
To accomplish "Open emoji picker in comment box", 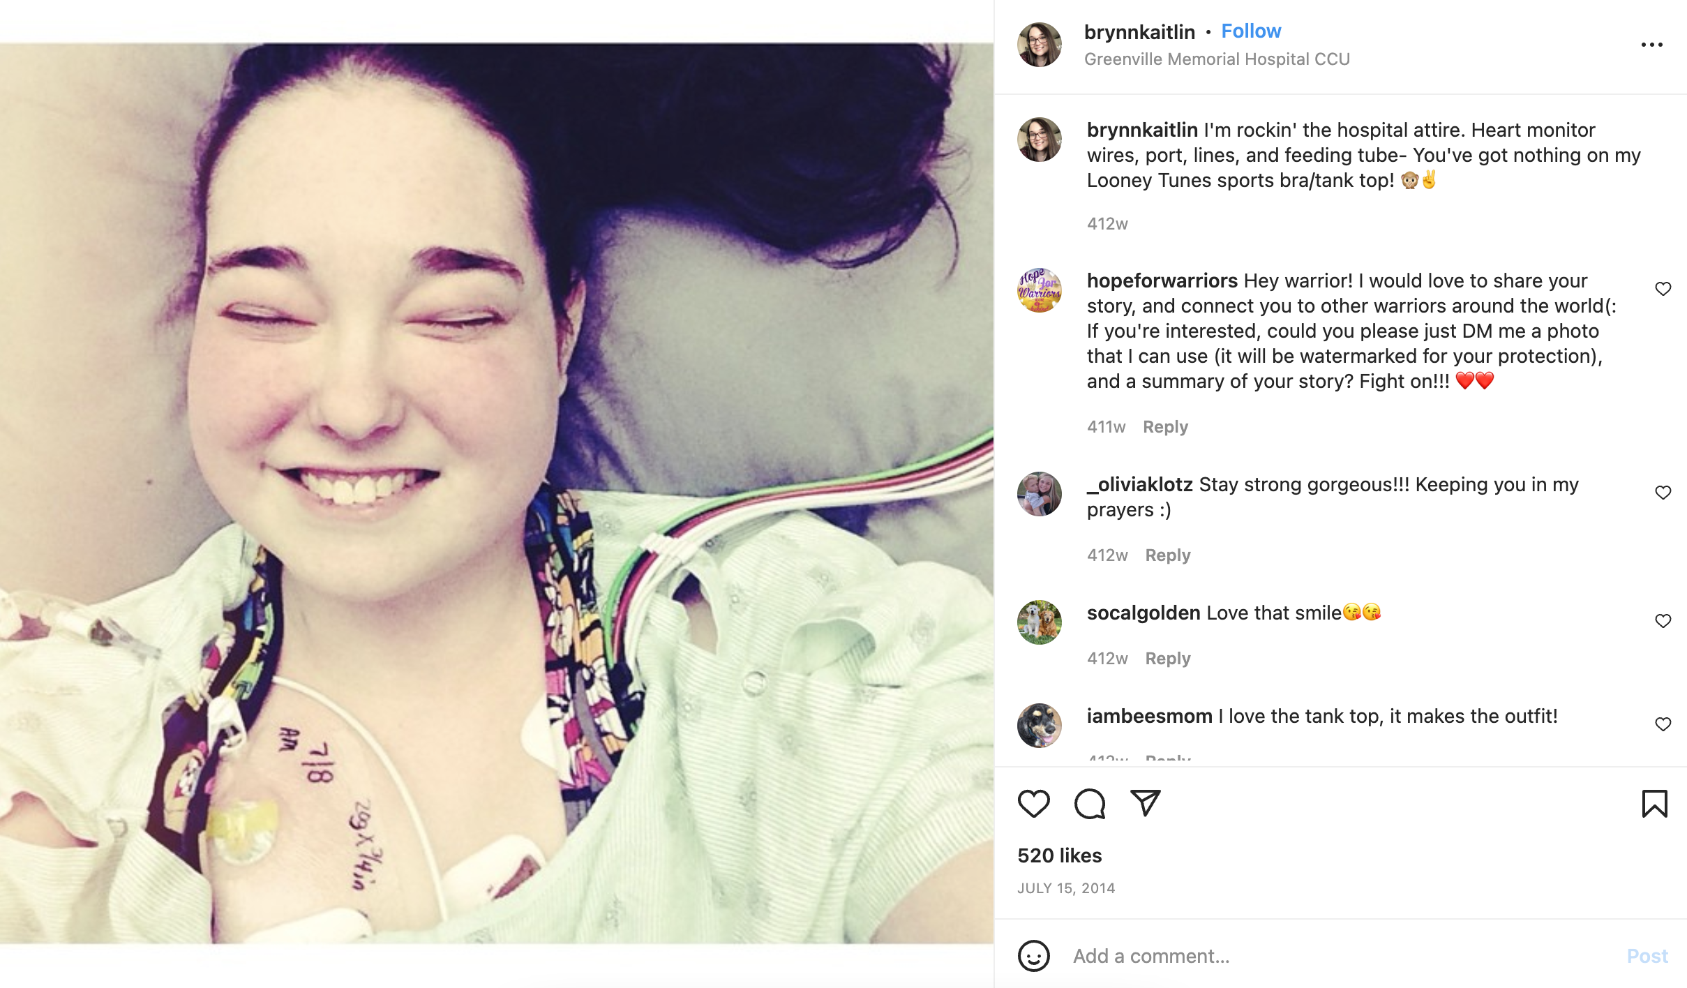I will [x=1033, y=956].
